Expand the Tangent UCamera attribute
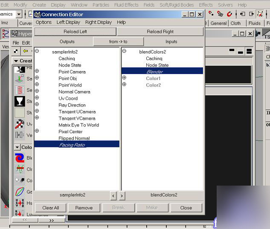Viewport: 270px width, 229px height. pos(37,111)
